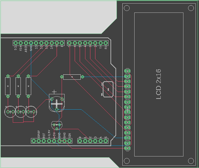Select the rightmost LED footprint center
Viewport: 199px width, 168px height.
click(31, 112)
